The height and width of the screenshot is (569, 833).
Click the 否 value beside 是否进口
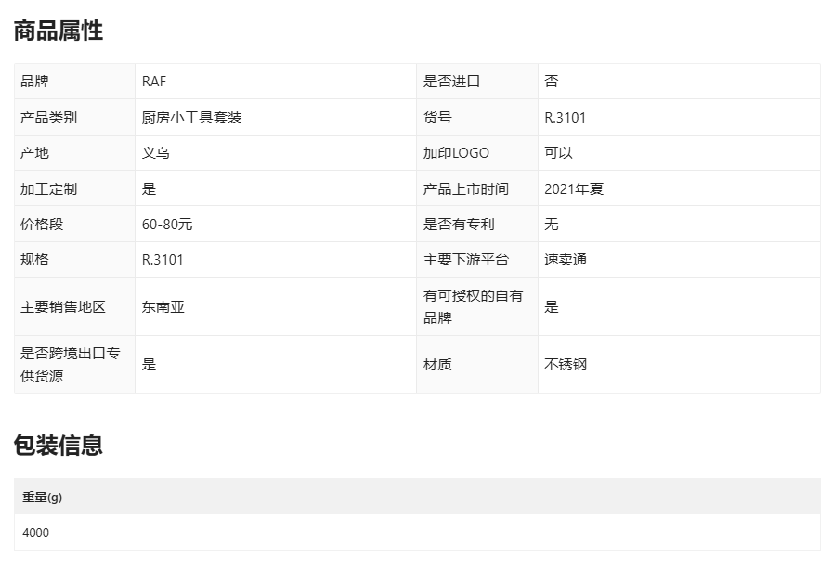[x=552, y=82]
